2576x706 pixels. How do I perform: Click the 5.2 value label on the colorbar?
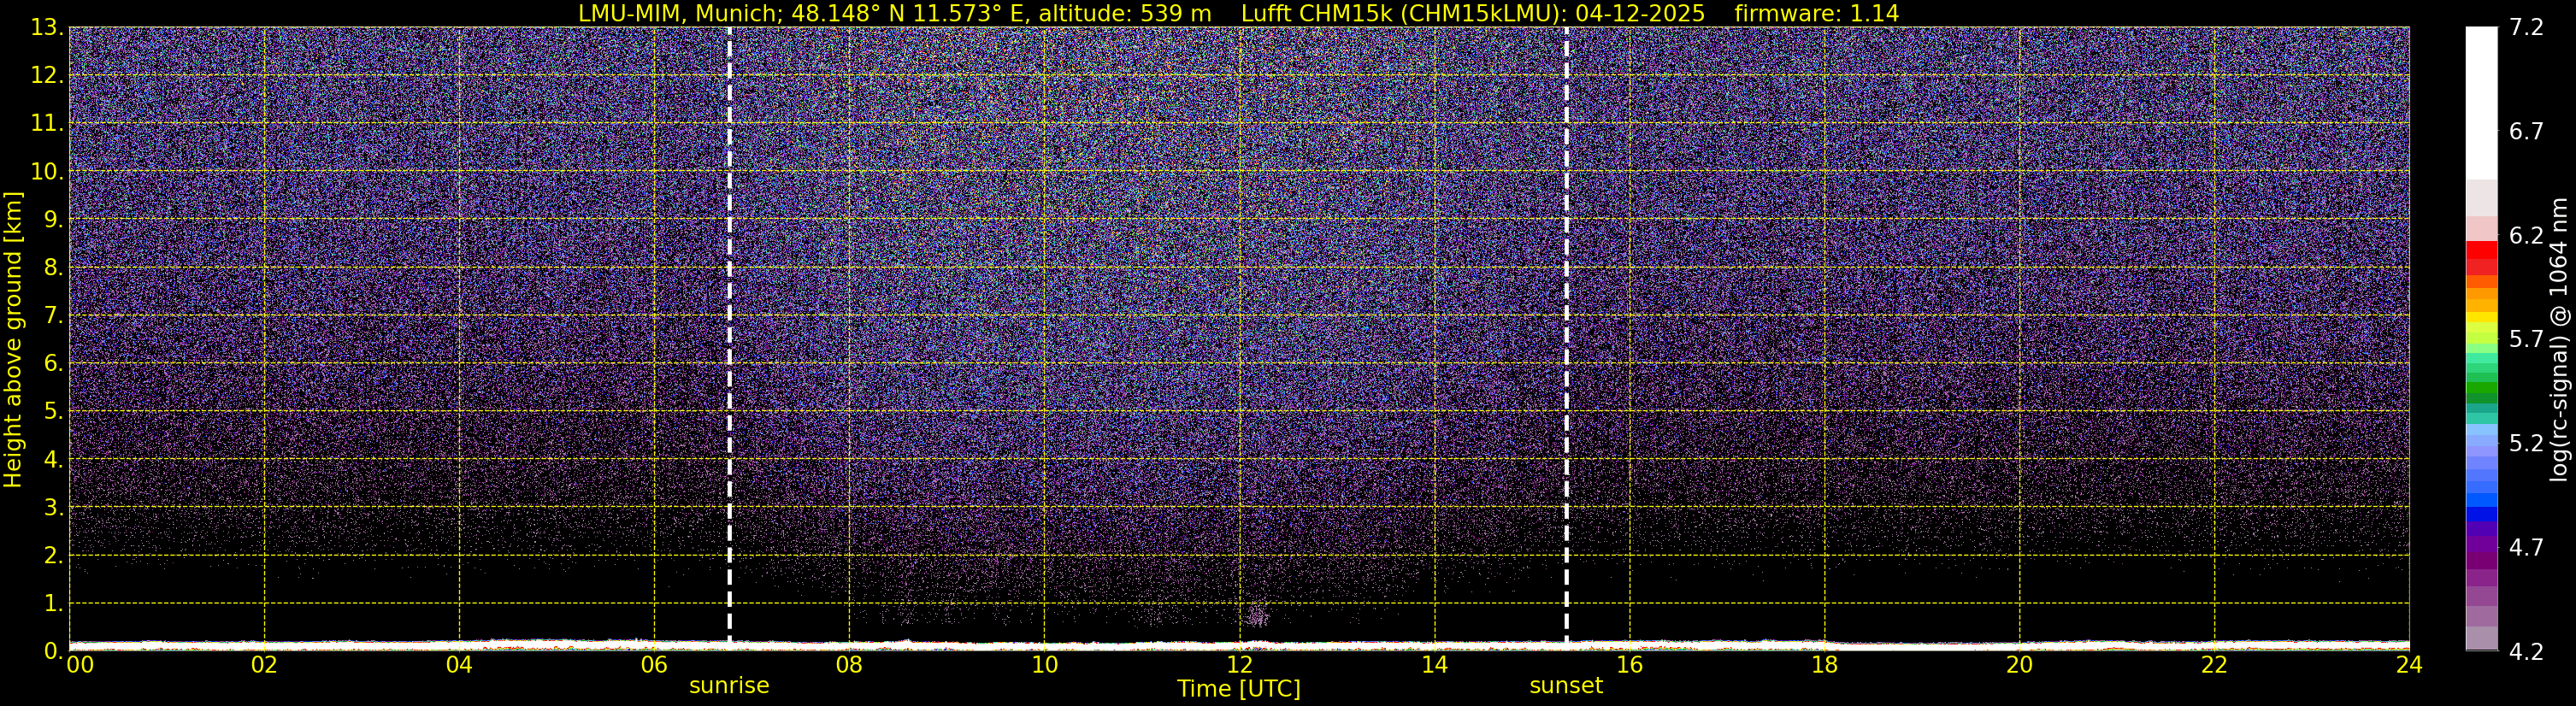(2526, 443)
